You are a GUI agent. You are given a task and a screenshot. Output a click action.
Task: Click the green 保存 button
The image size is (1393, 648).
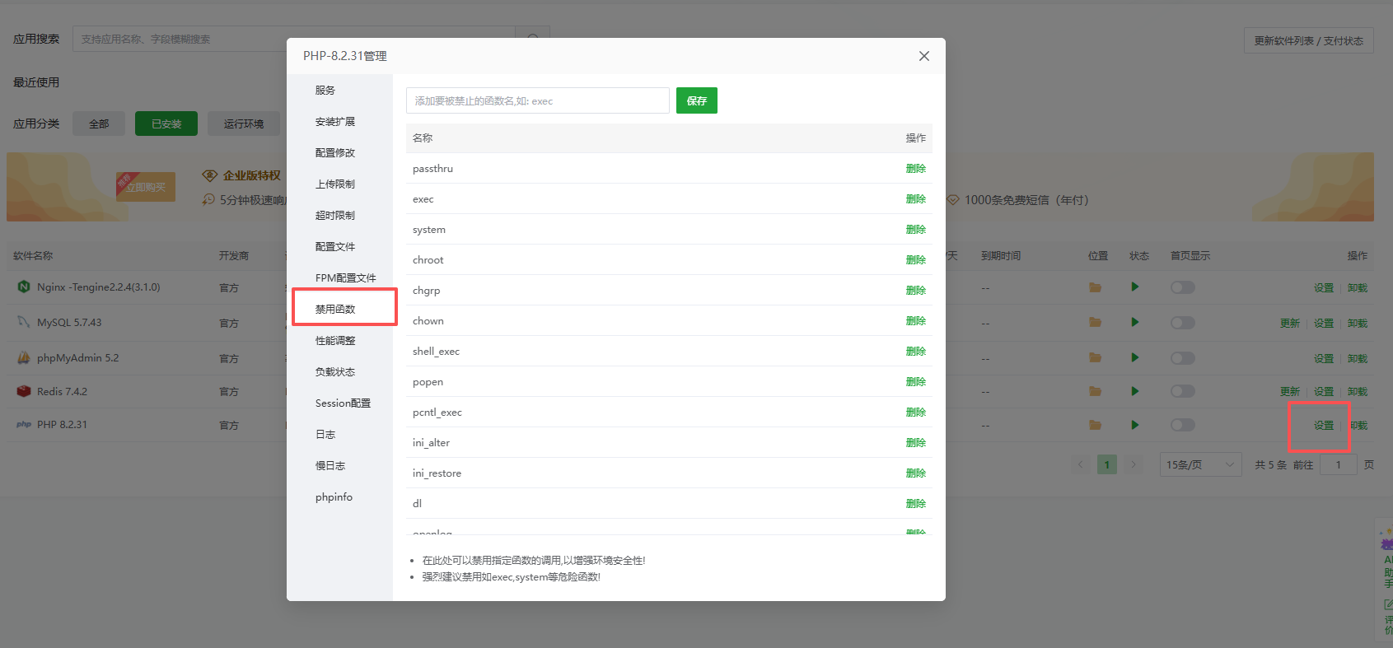pos(697,100)
